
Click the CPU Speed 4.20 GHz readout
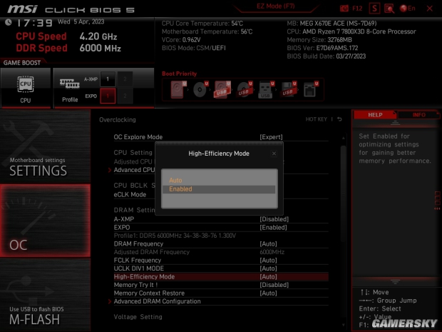pos(66,36)
